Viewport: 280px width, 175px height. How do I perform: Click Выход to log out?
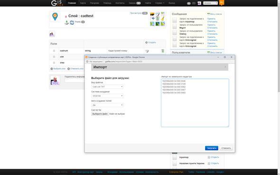click(172, 3)
